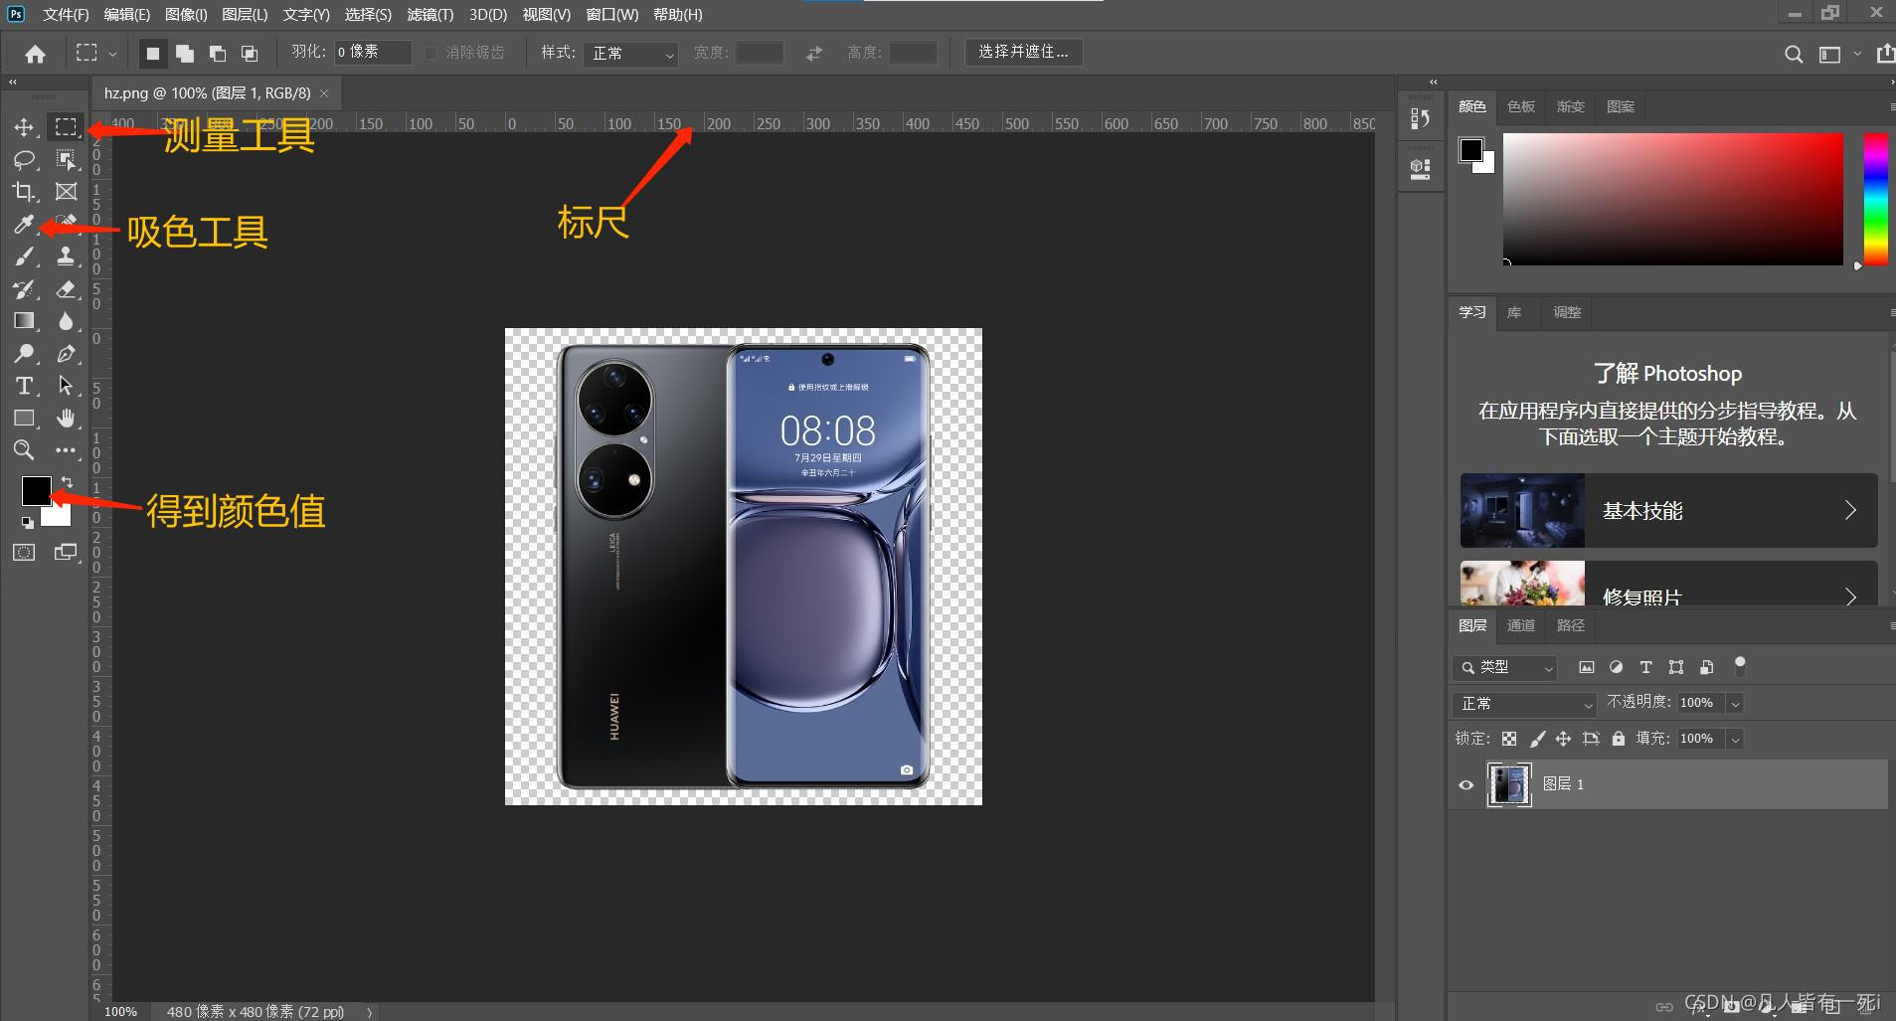The height and width of the screenshot is (1021, 1896).
Task: Toggle layer filtering switch
Action: click(1740, 665)
